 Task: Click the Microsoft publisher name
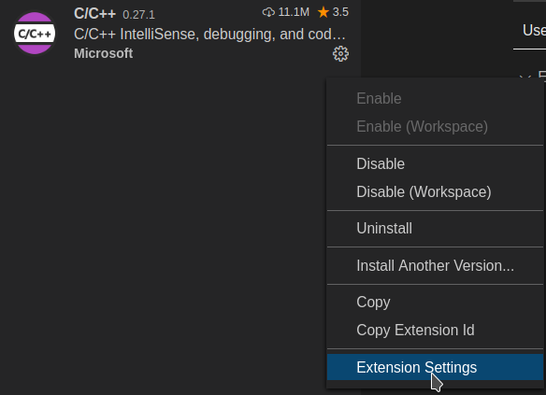[x=104, y=53]
